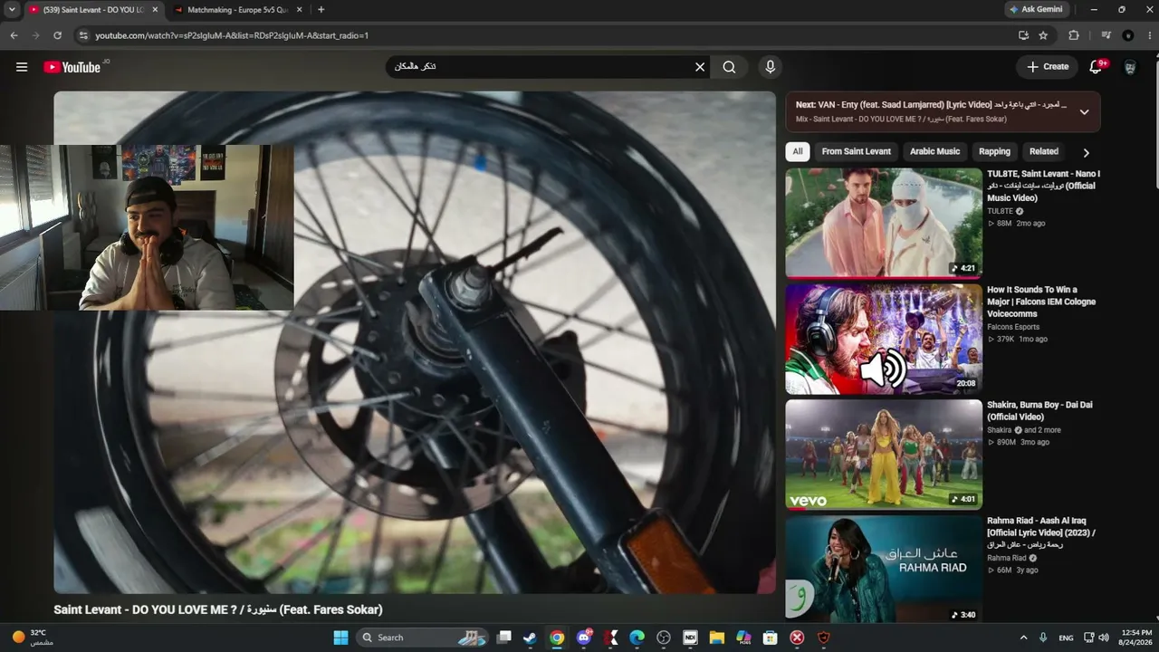Open the Windows Start menu
Screen dimensions: 1159x652
[x=340, y=638]
